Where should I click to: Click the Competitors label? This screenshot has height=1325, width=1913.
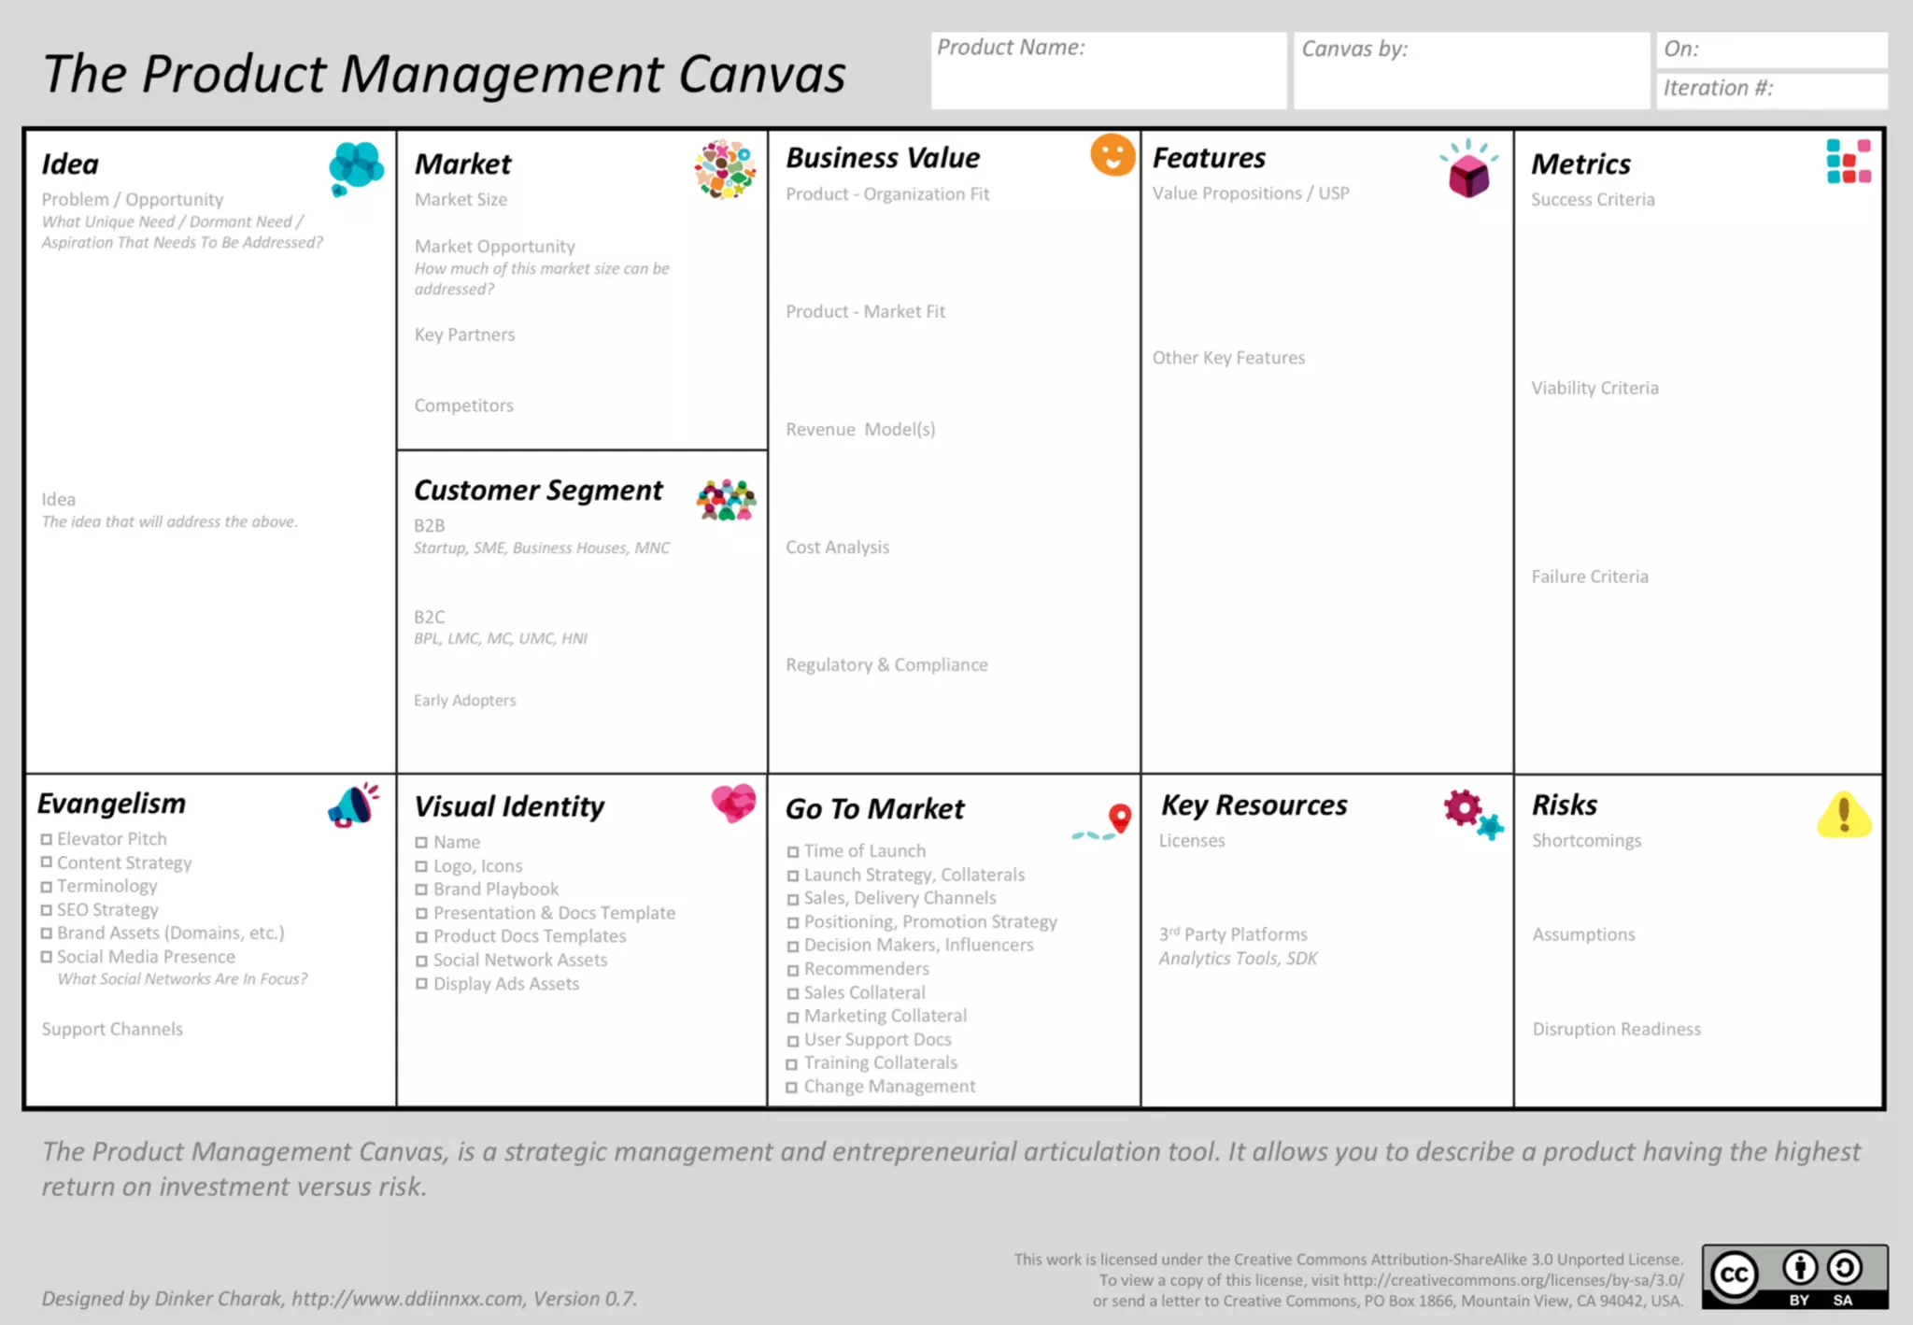point(463,406)
